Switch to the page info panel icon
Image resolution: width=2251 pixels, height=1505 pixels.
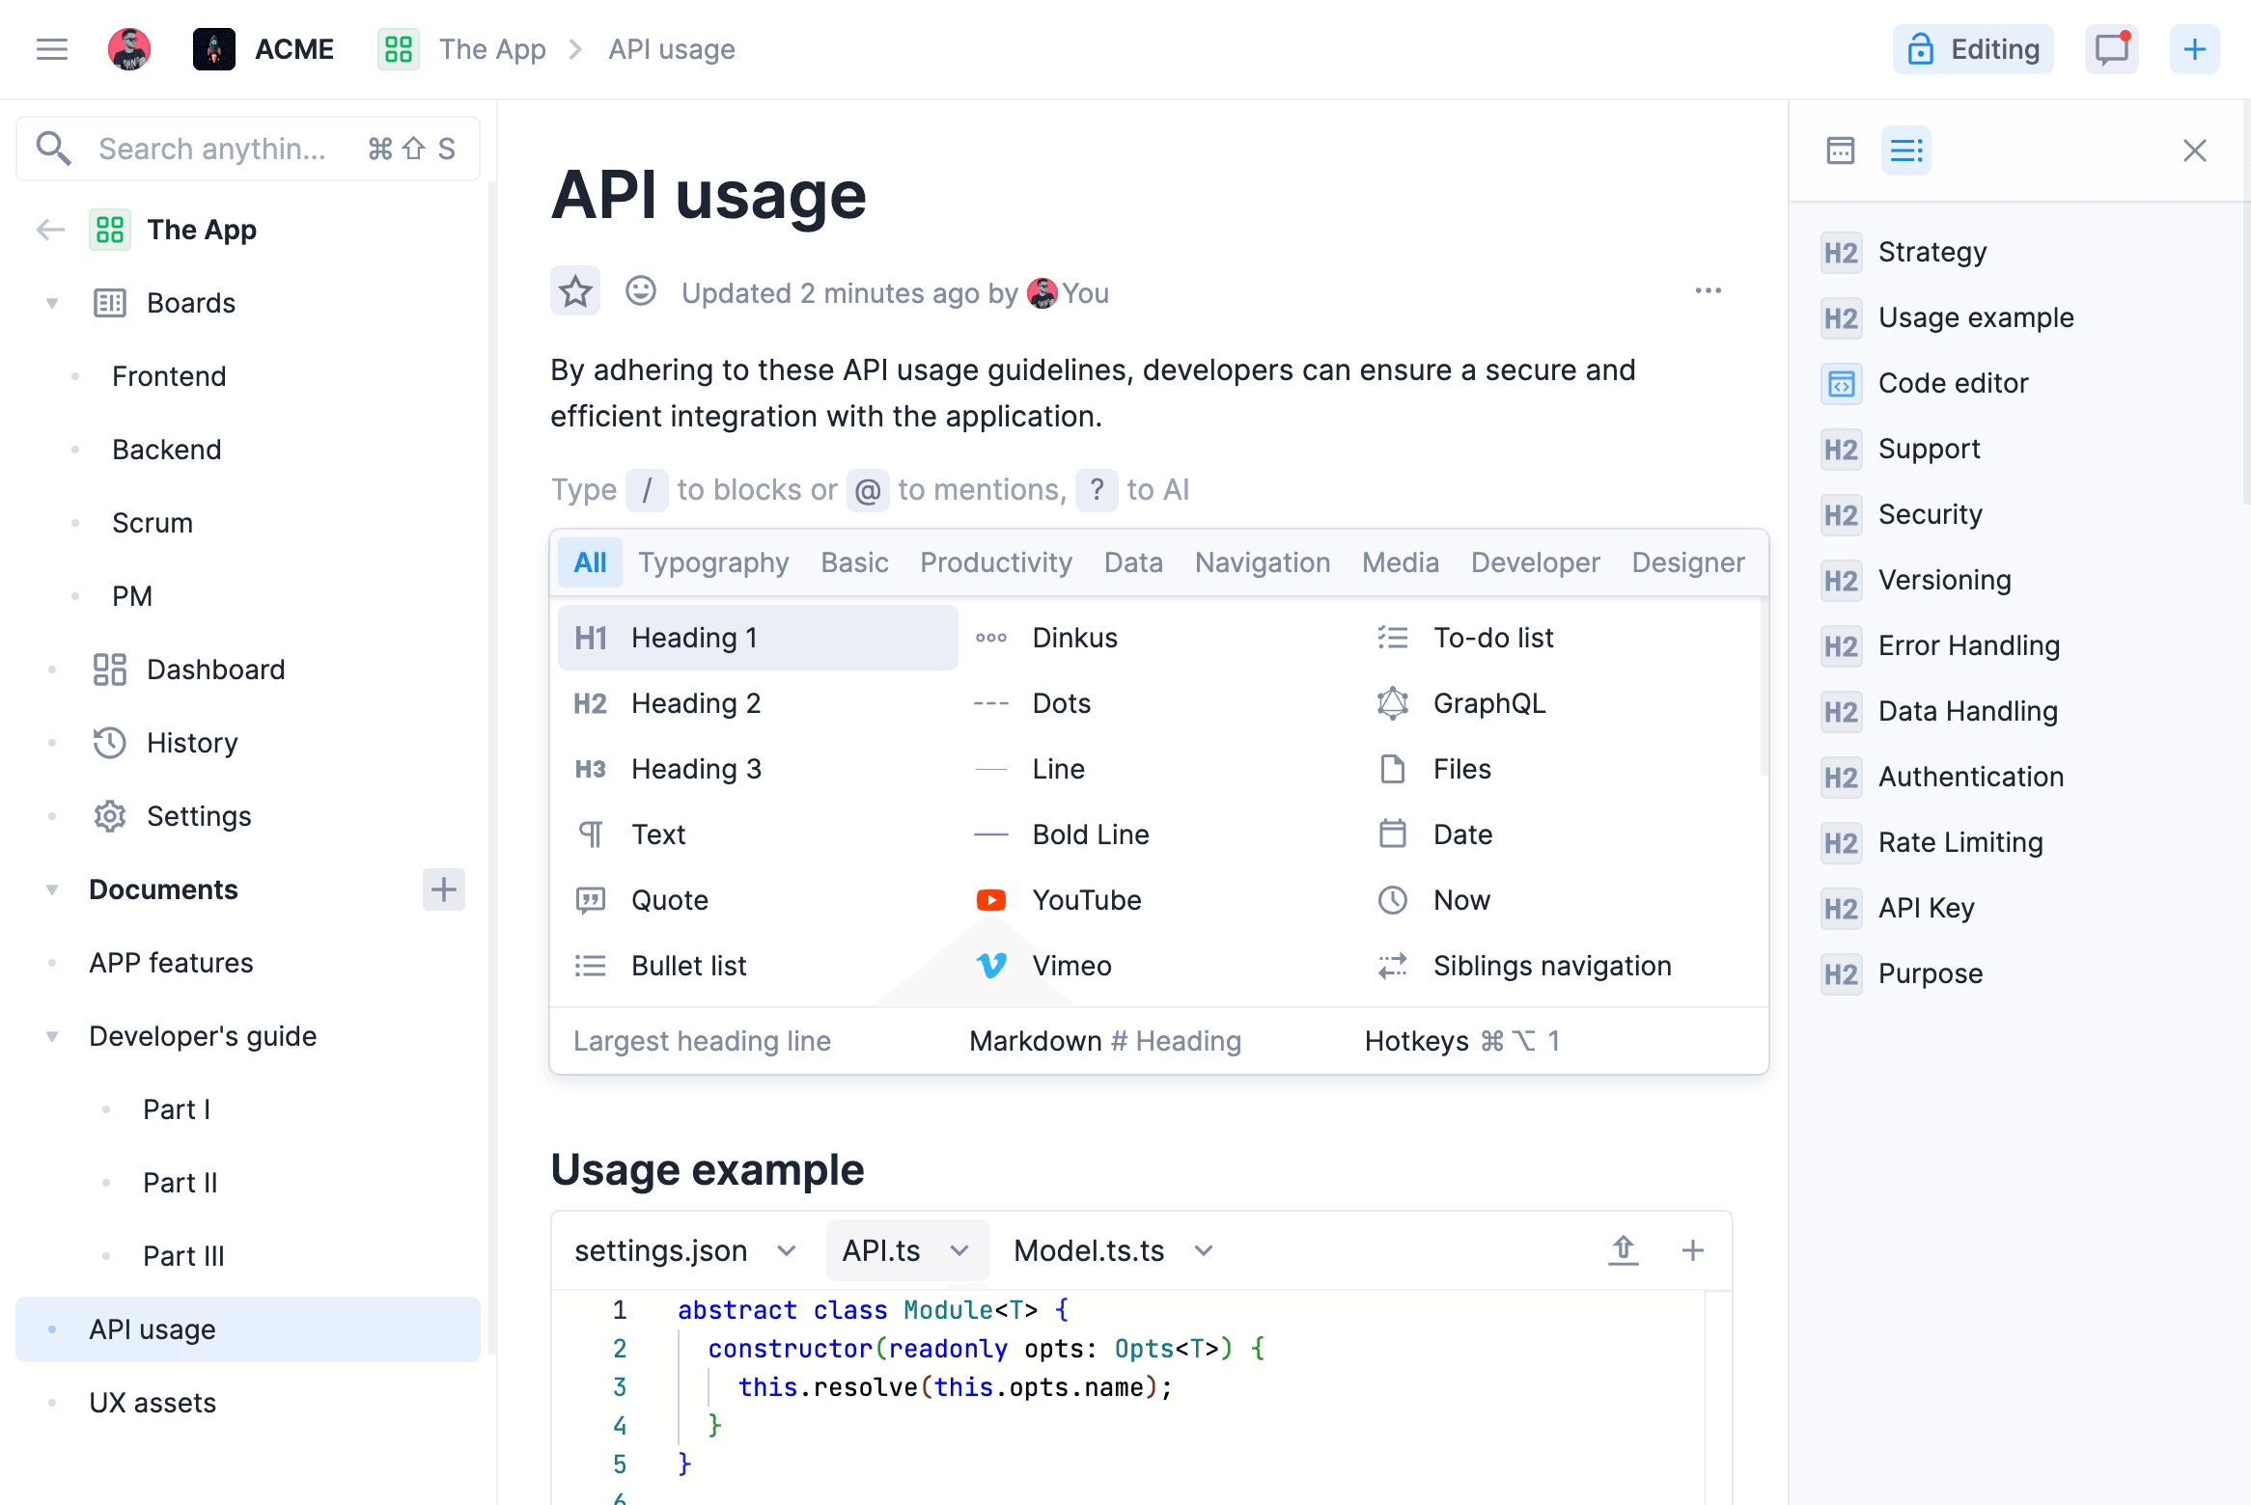(x=1840, y=150)
